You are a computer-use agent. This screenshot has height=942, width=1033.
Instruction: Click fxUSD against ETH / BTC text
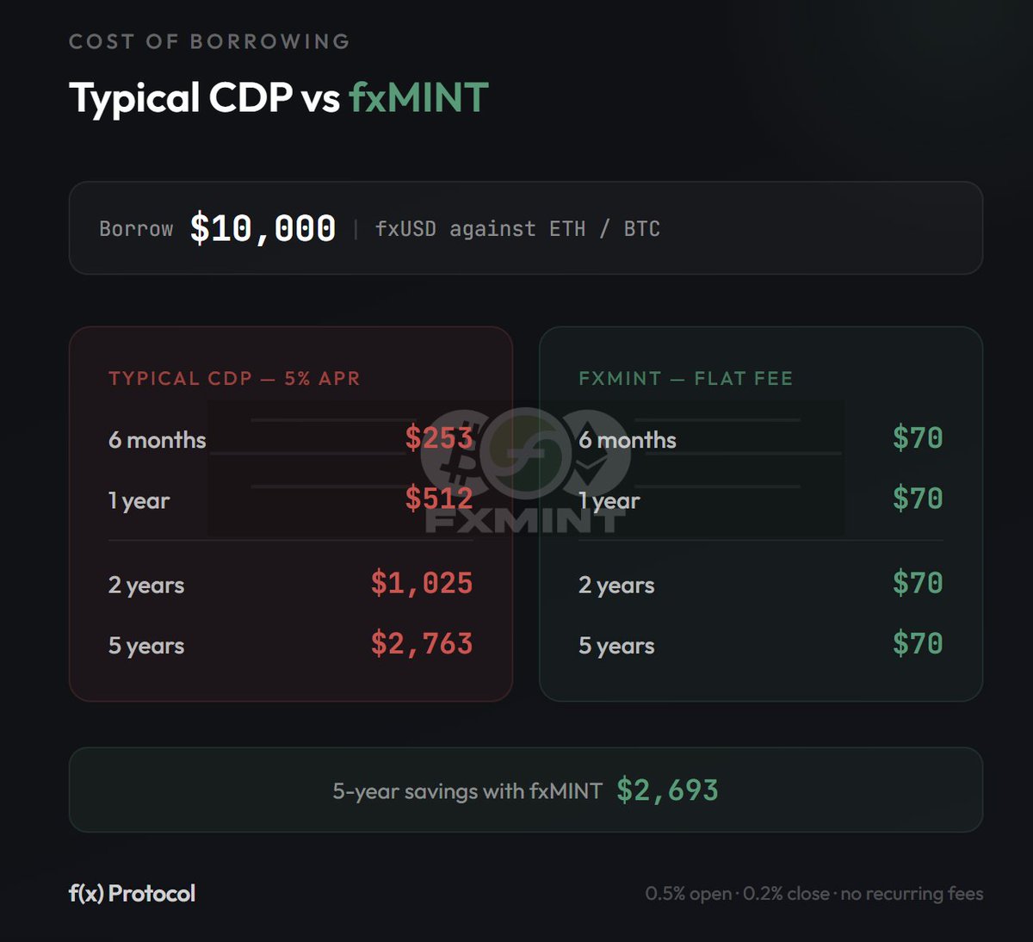click(517, 229)
